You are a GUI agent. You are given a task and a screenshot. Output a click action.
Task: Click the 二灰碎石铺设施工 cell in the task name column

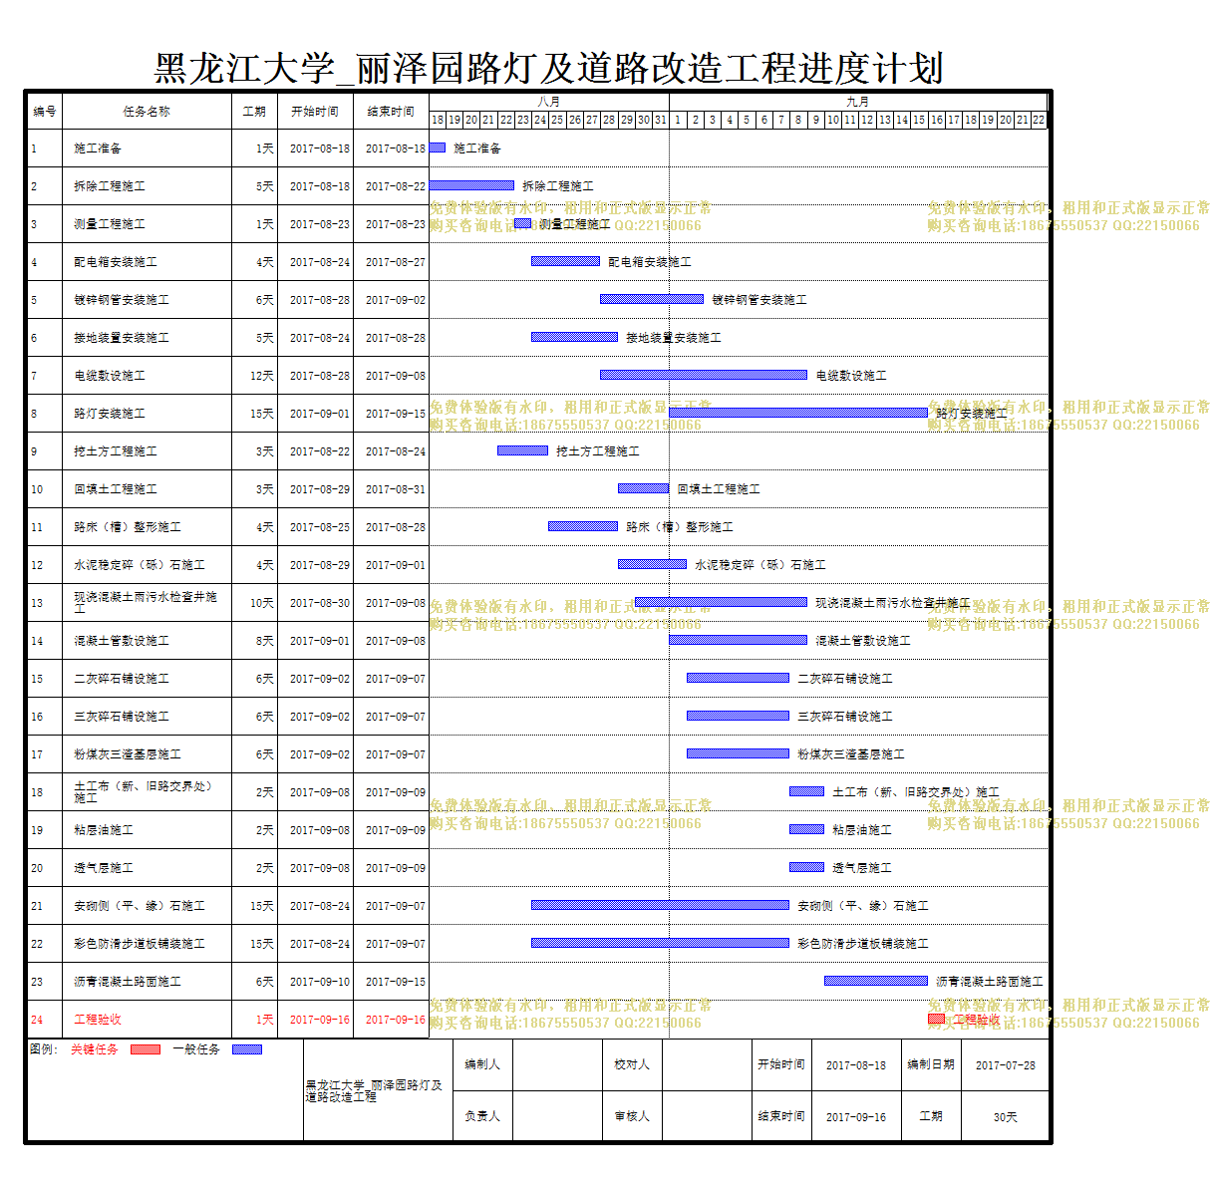click(147, 679)
